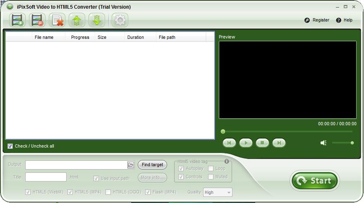Open the Help menu item
The width and height of the screenshot is (364, 203).
[x=344, y=20]
